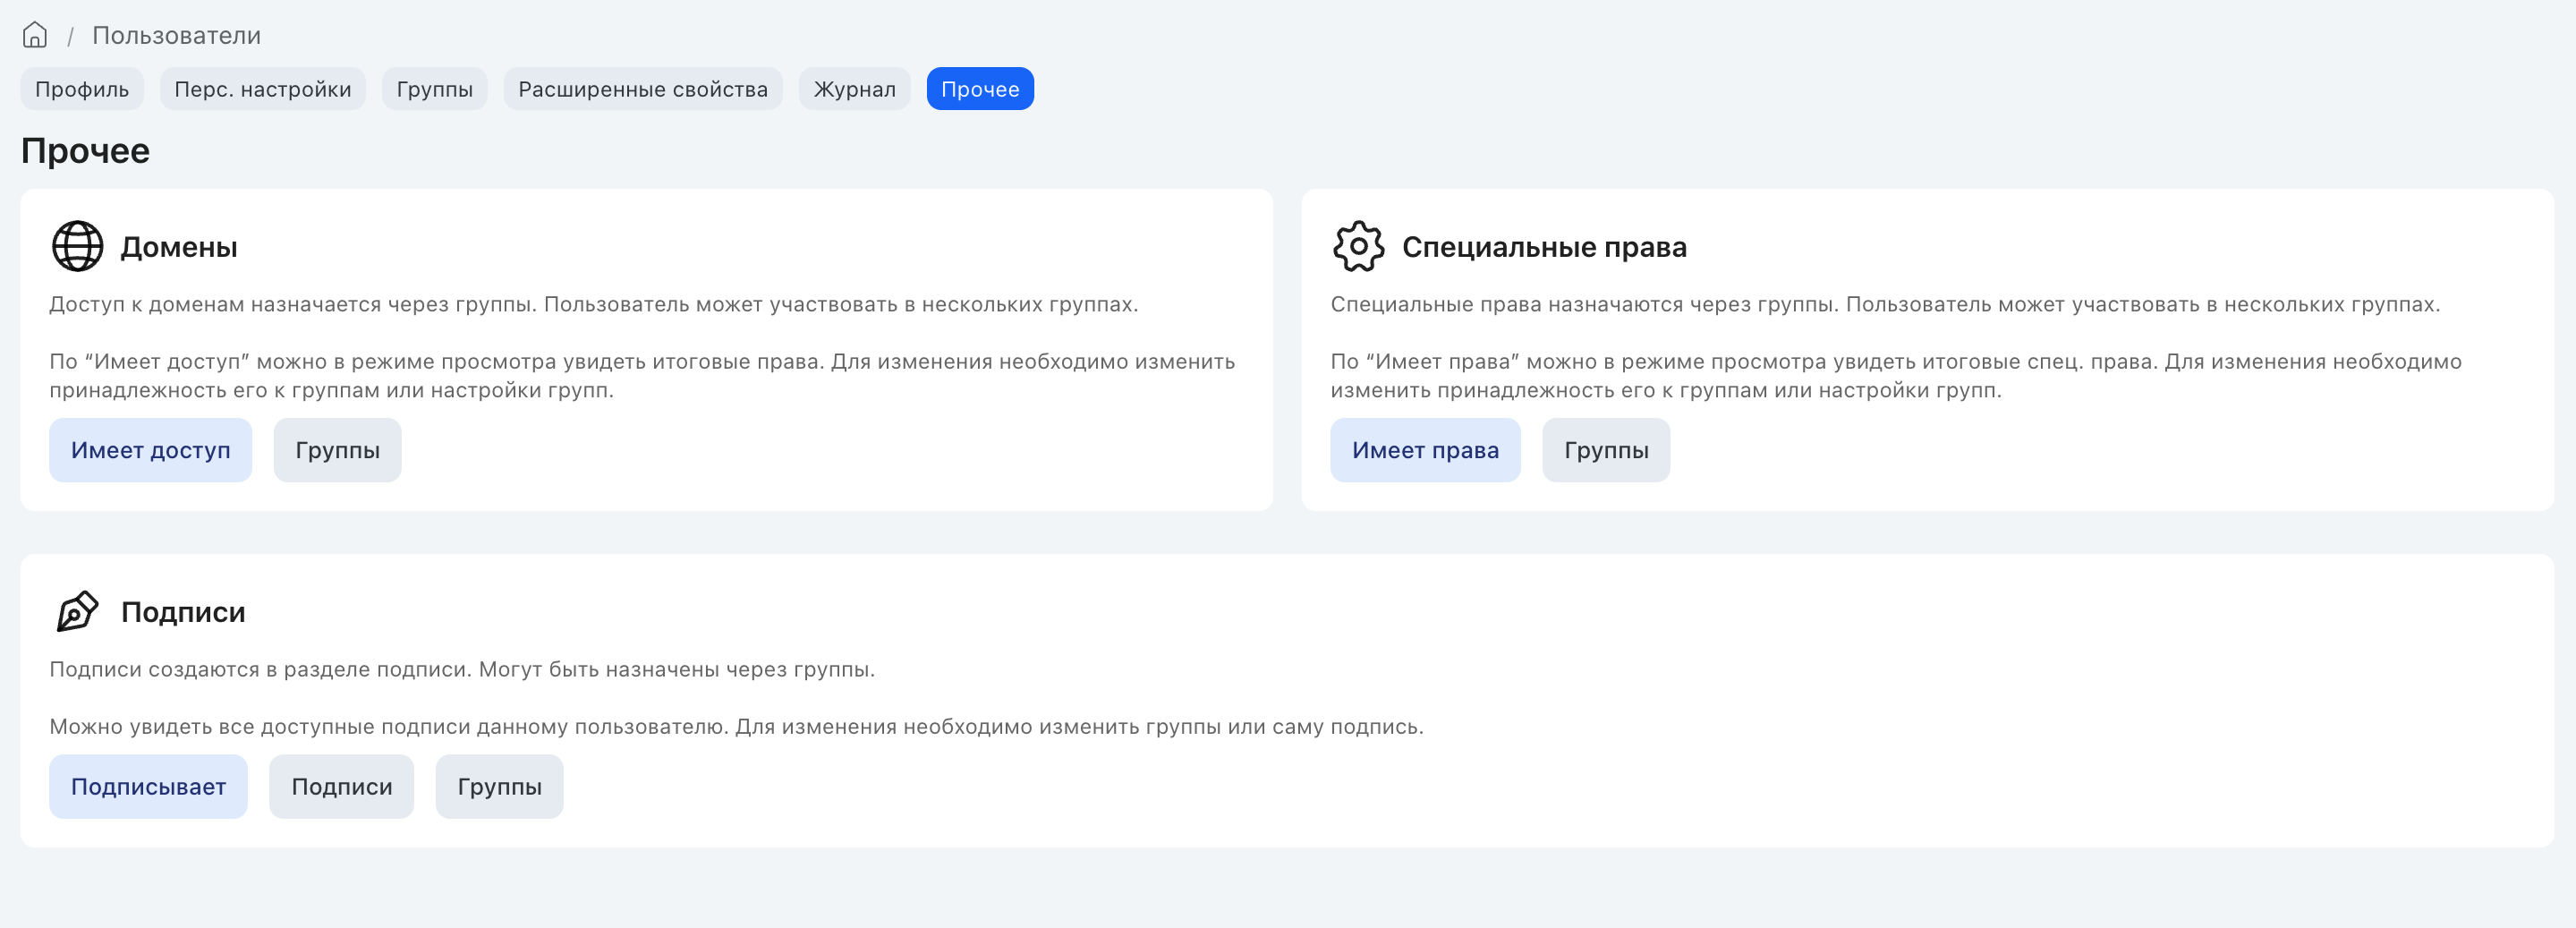
Task: Click the Прочее page title
Action: pos(86,150)
